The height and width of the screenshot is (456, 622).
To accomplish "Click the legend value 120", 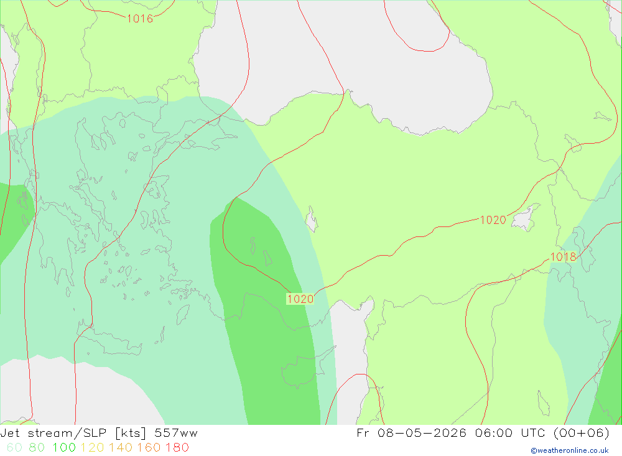I will point(92,447).
